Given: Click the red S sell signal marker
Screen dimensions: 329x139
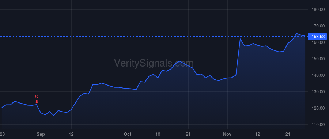Looking at the screenshot, I should (x=37, y=99).
